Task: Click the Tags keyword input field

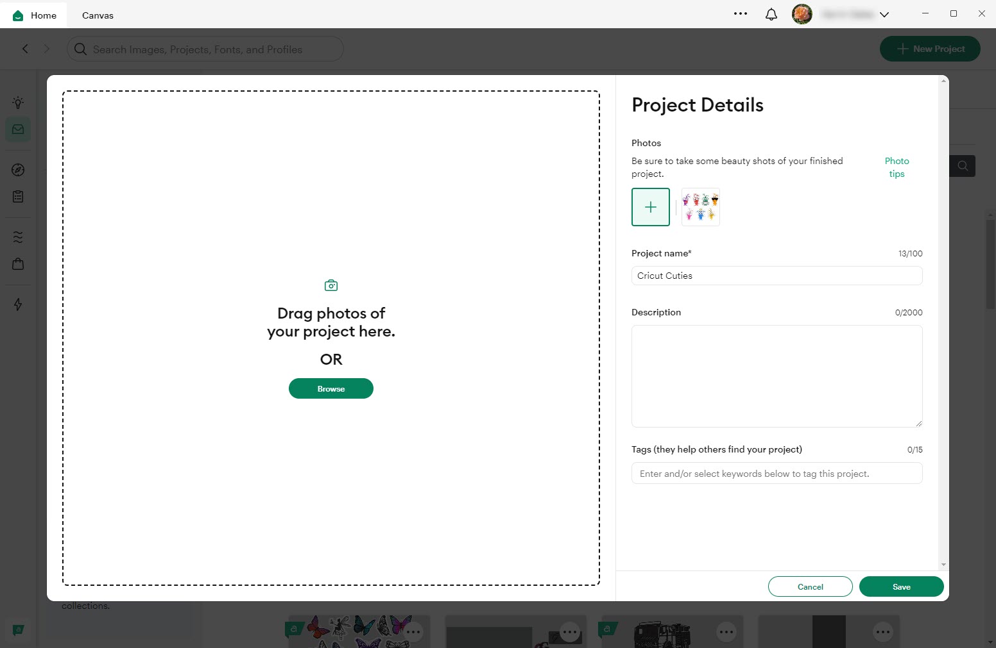Action: tap(777, 474)
